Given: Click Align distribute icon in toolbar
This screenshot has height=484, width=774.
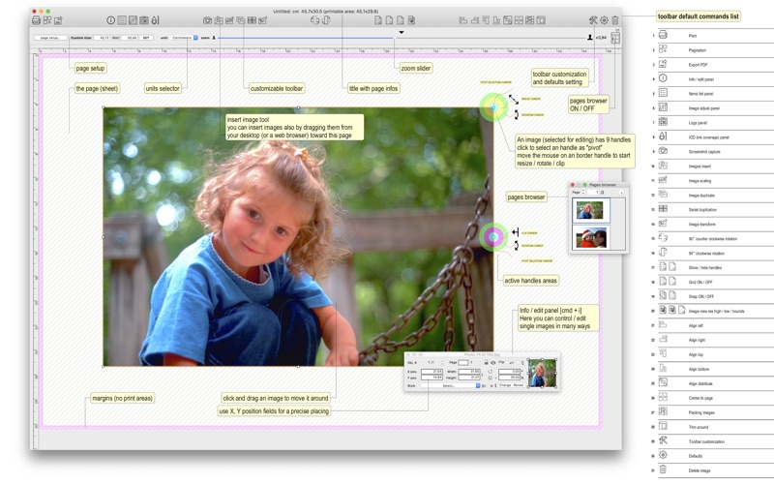Looking at the screenshot, I should (507, 20).
